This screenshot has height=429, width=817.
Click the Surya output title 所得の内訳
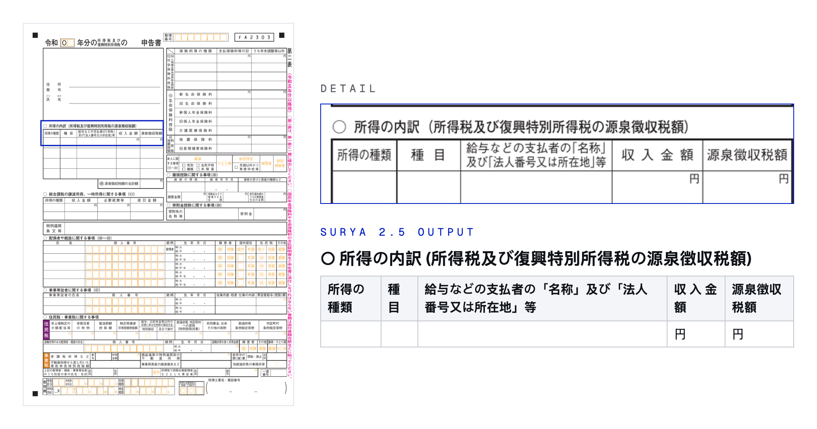536,259
